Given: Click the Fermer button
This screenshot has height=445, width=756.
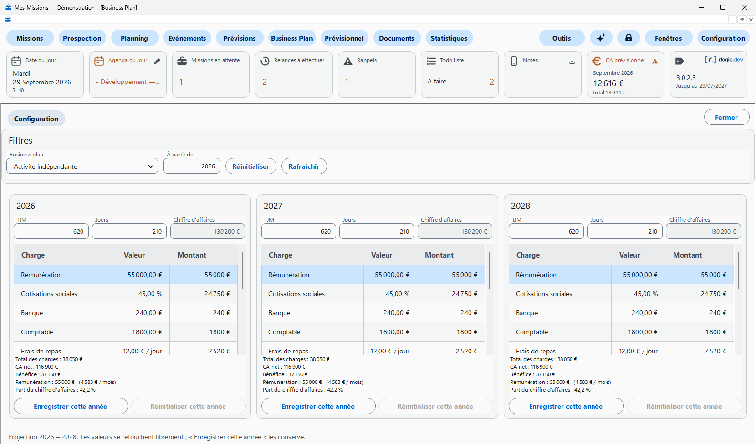Looking at the screenshot, I should click(726, 117).
